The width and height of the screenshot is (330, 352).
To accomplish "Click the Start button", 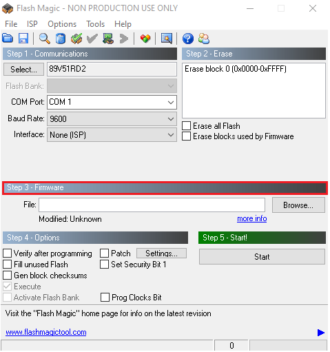I will [262, 257].
